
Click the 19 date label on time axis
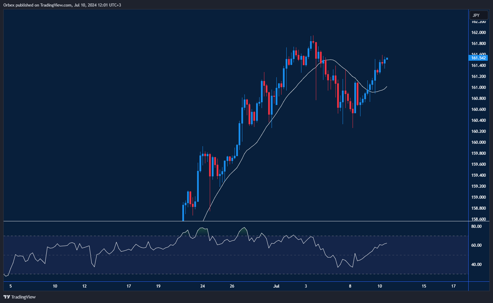click(158, 286)
